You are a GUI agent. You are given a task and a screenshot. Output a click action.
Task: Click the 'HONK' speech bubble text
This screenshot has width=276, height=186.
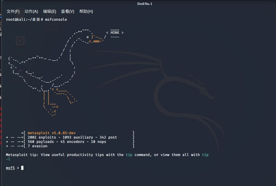tap(115, 33)
